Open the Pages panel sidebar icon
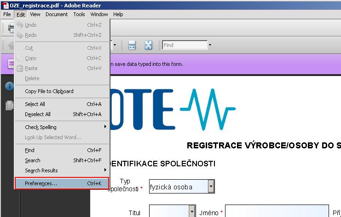This screenshot has height=217, width=341. [x=9, y=106]
